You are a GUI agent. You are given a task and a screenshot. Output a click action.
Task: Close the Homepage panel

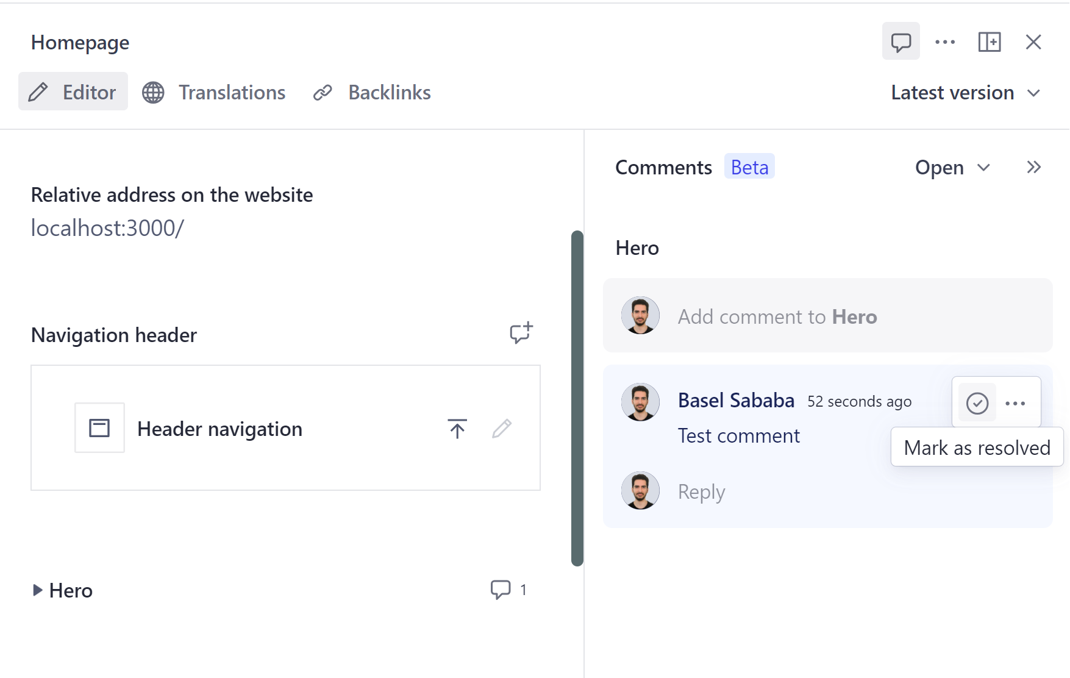click(1033, 42)
